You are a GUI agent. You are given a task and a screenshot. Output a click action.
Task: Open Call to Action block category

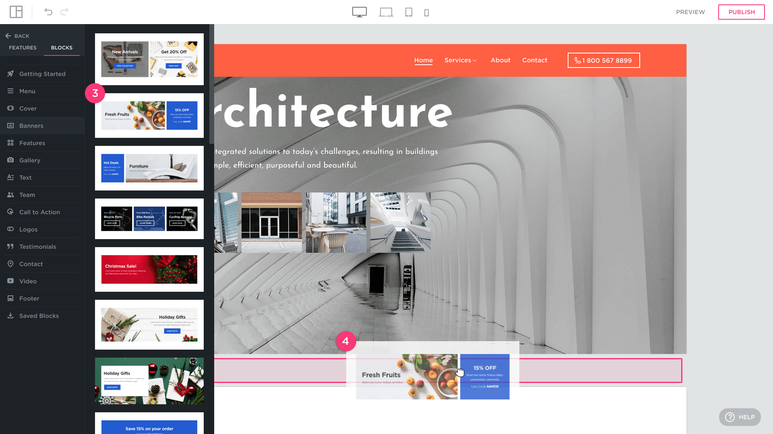[39, 212]
